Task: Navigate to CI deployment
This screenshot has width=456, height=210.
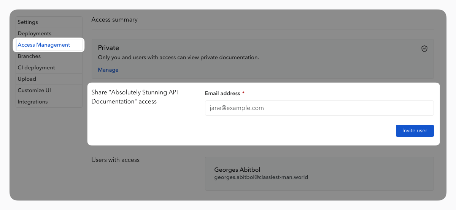Action: coord(36,68)
